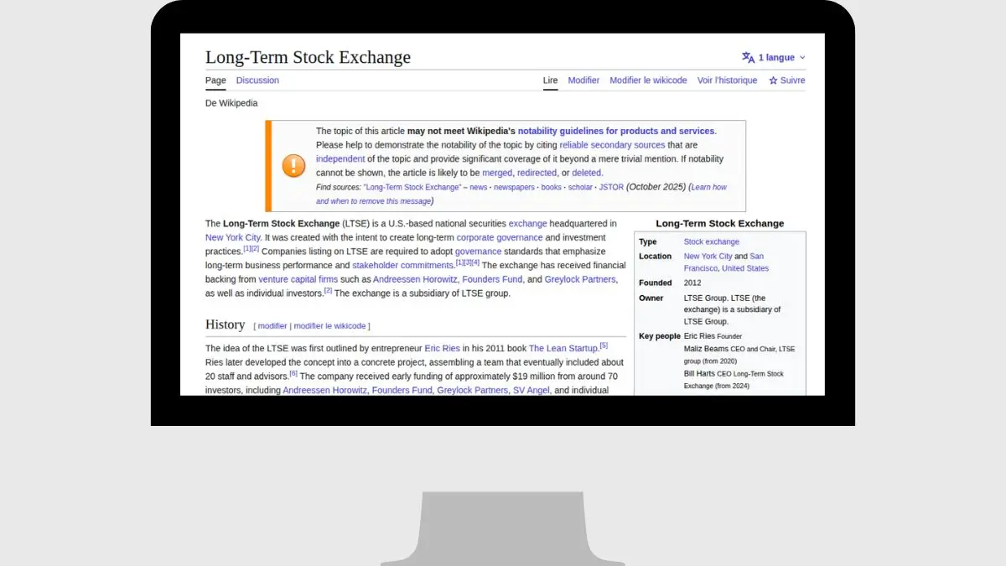The width and height of the screenshot is (1006, 566).
Task: Open infobox New York City link
Action: (708, 257)
